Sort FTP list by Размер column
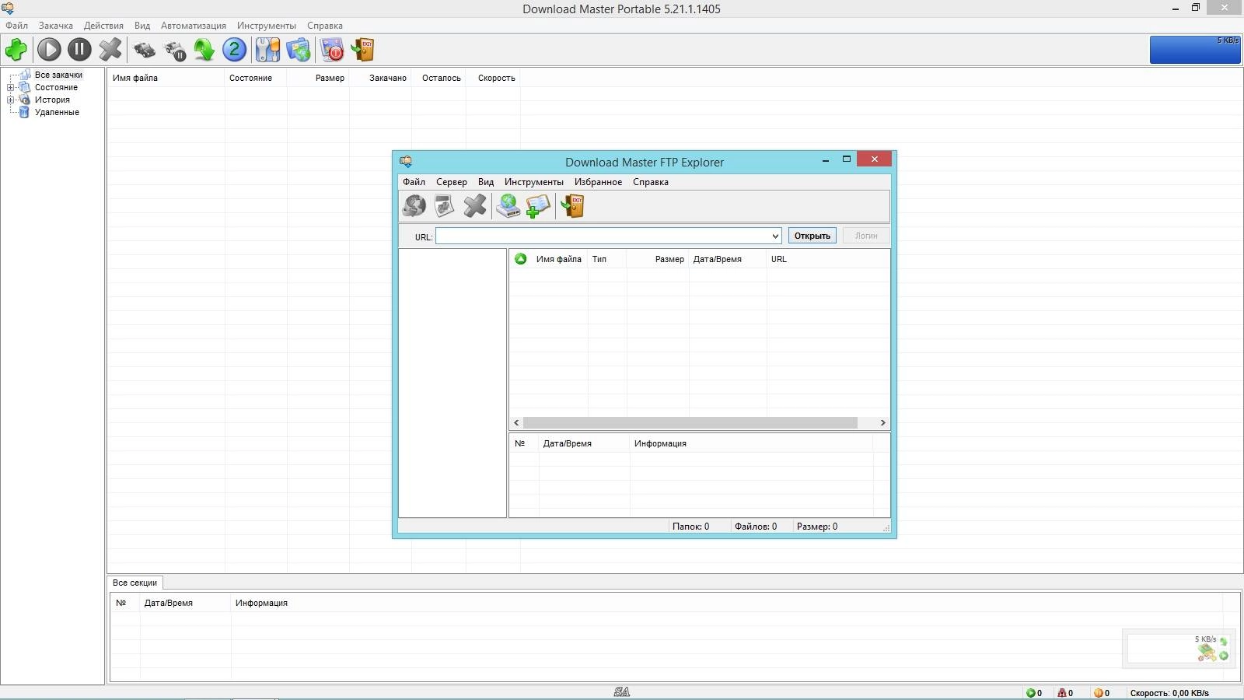 658,259
